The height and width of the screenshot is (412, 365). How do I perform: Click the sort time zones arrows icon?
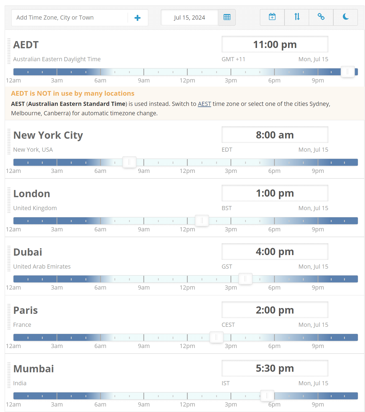click(x=297, y=17)
